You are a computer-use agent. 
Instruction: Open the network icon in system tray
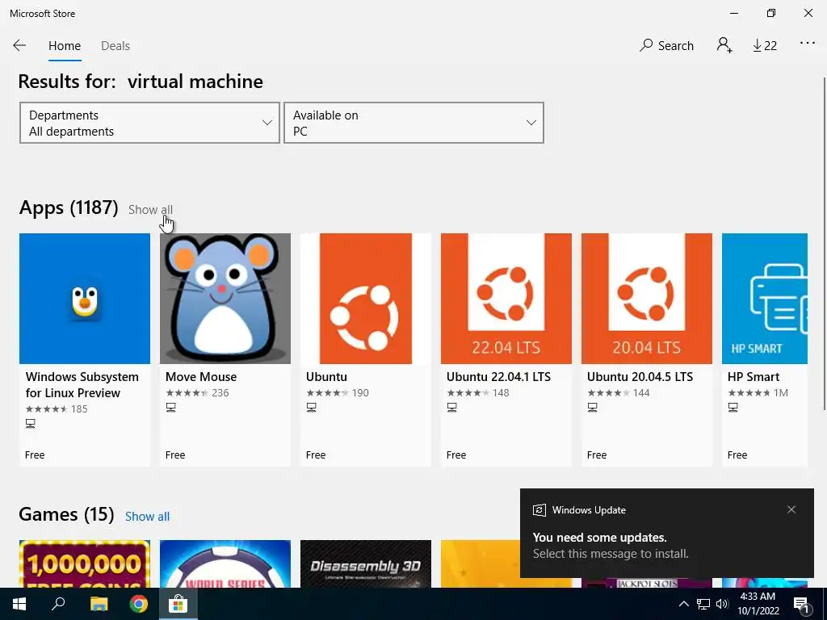703,604
